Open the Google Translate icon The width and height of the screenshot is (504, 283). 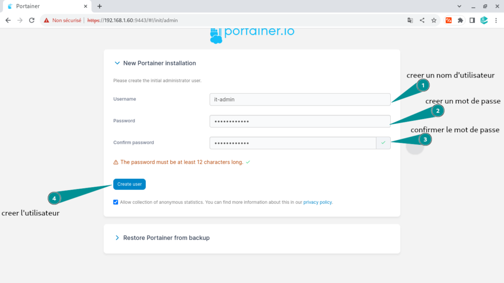click(x=410, y=20)
